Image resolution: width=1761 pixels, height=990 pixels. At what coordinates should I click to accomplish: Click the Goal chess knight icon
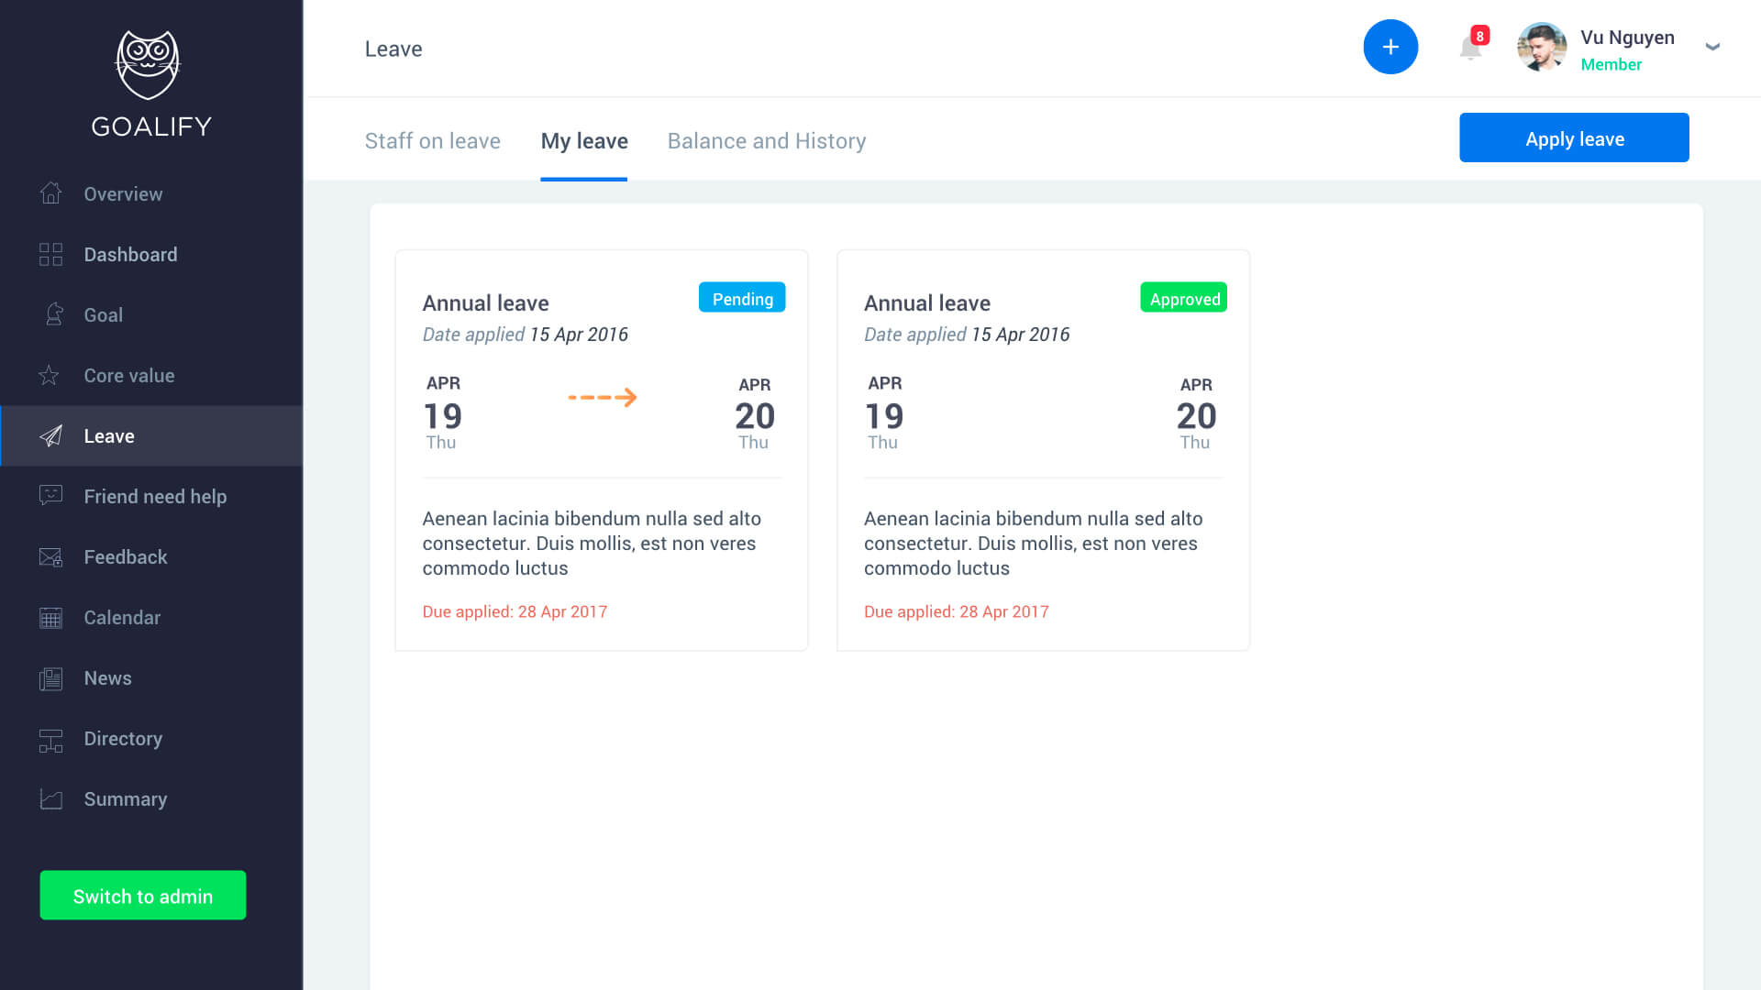[54, 314]
